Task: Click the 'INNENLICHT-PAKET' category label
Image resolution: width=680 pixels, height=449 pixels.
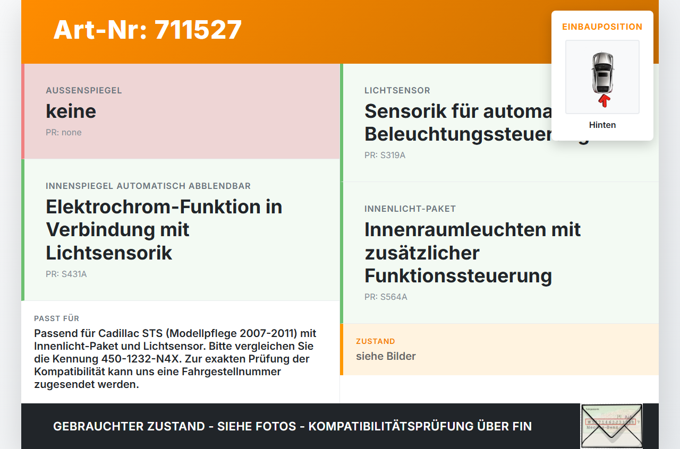Action: 410,209
